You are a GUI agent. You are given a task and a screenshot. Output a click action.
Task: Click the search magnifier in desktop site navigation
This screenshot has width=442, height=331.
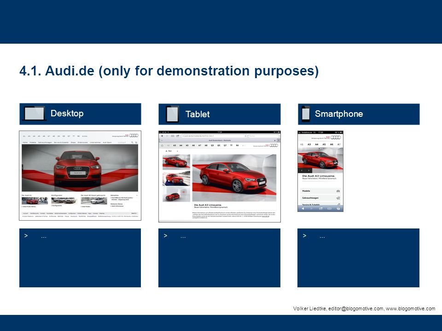pyautogui.click(x=132, y=143)
